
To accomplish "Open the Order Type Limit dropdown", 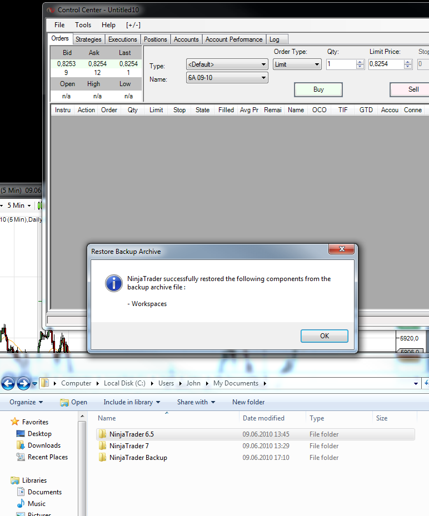I will (x=297, y=64).
